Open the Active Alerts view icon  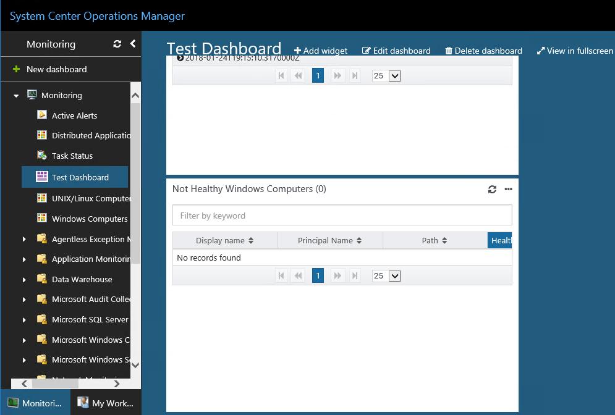click(x=42, y=115)
